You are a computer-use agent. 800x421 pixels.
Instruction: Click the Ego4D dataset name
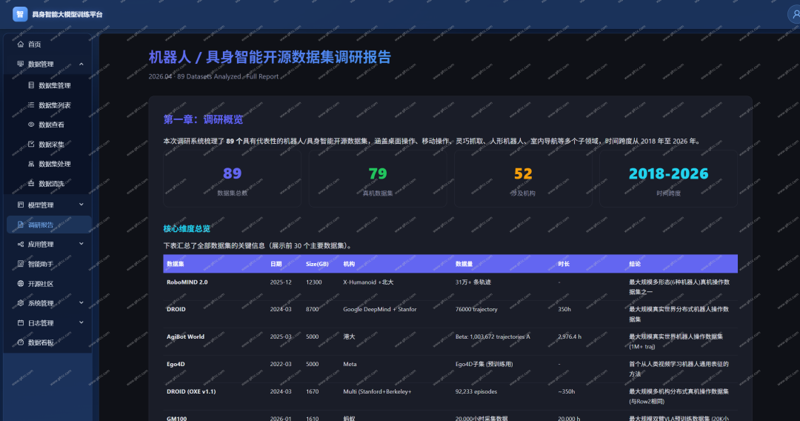point(176,365)
